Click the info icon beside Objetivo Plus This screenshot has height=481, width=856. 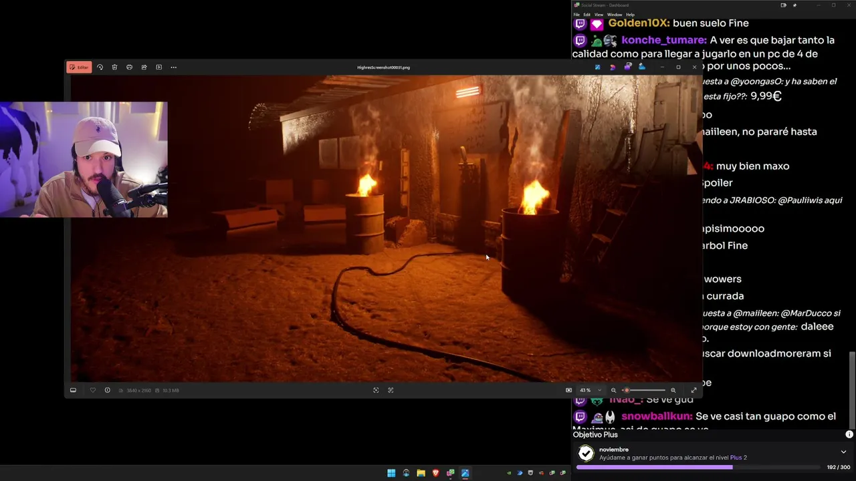coord(849,434)
